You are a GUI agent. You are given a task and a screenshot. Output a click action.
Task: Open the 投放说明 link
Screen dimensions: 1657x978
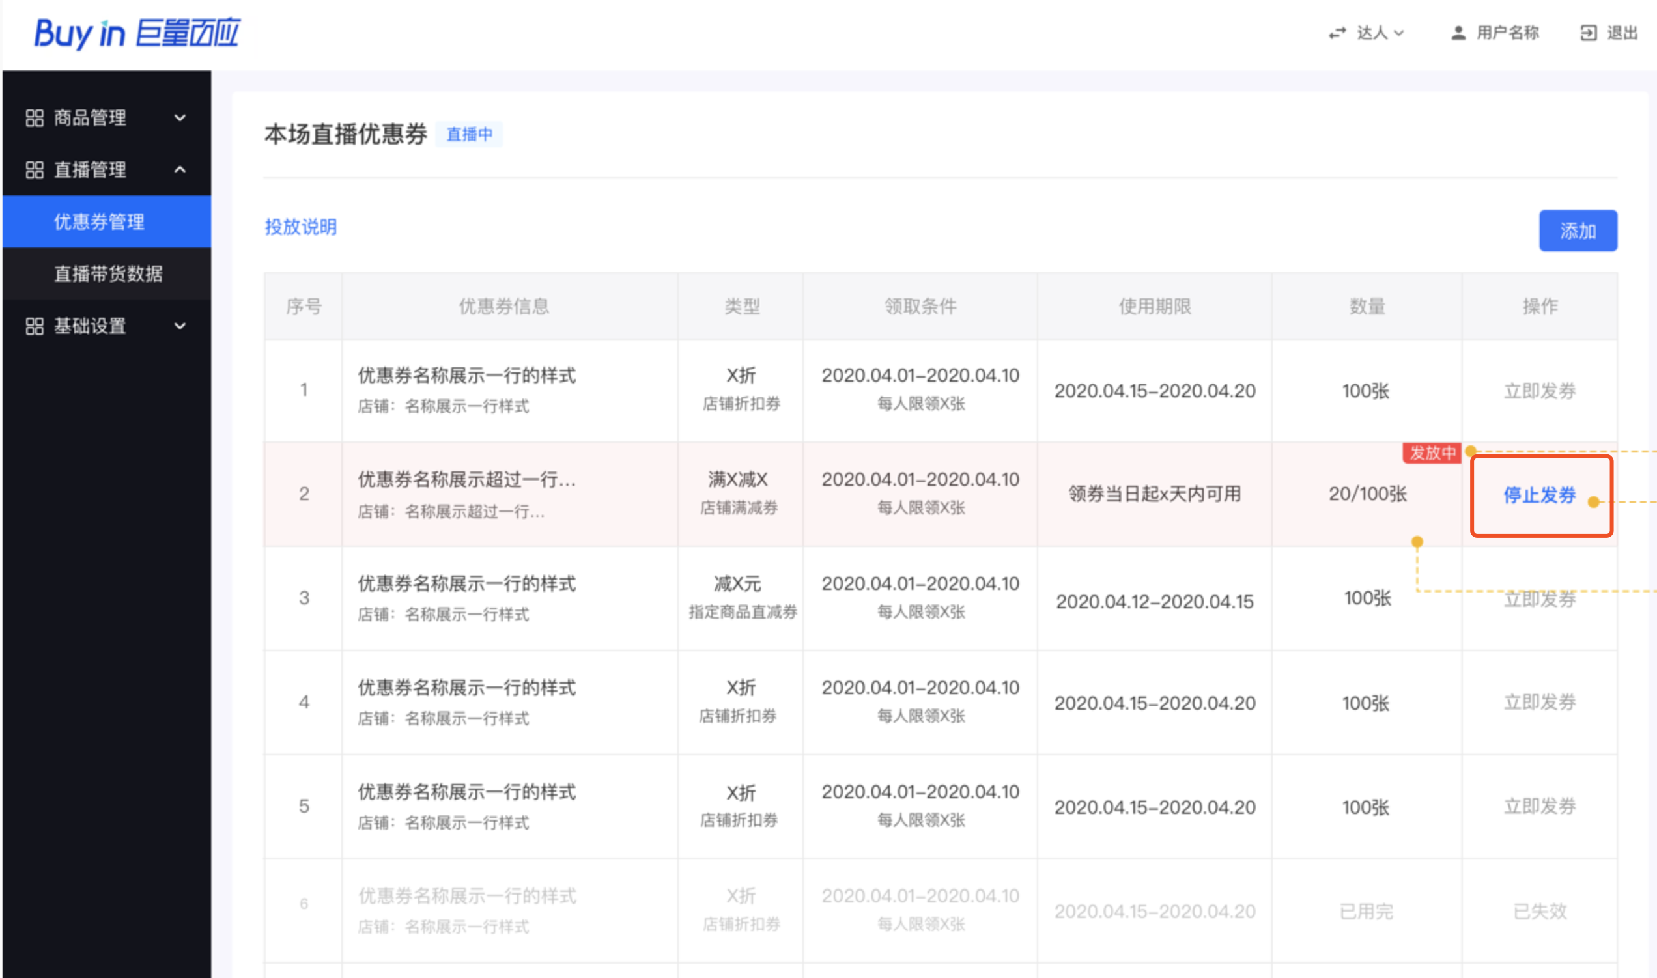click(300, 227)
